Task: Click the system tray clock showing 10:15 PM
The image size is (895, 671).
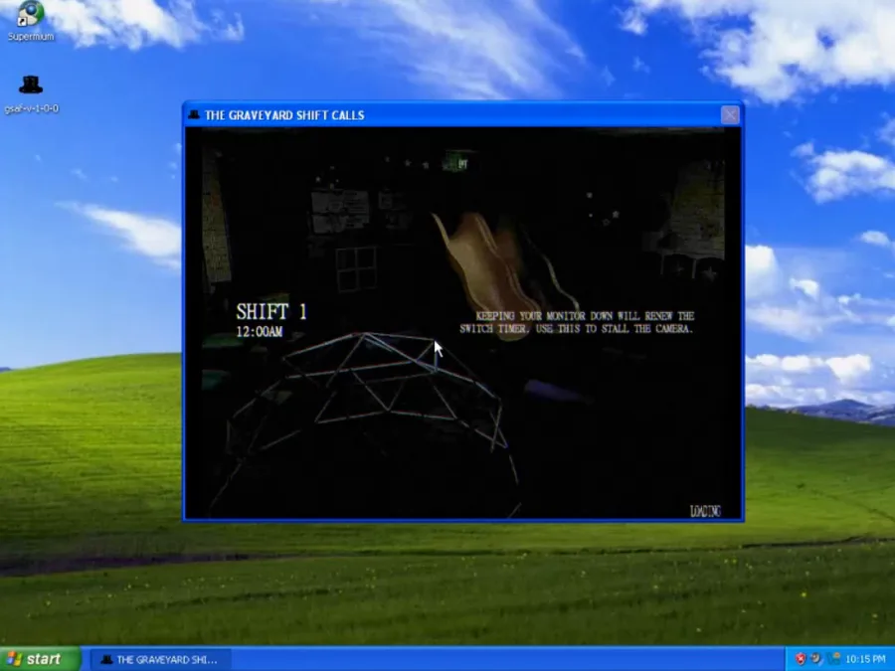Action: click(865, 659)
